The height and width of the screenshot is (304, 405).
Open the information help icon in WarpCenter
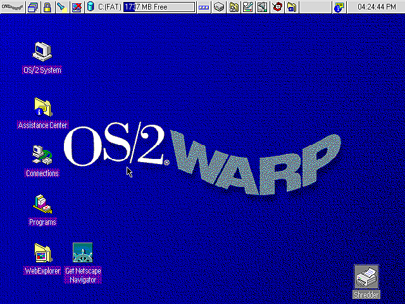339,7
